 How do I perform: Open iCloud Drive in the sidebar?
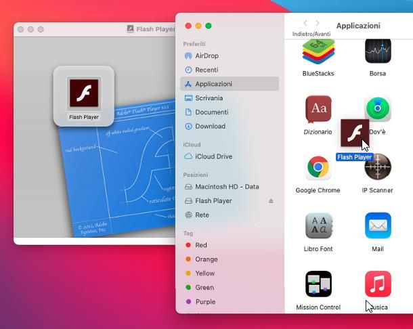point(213,156)
